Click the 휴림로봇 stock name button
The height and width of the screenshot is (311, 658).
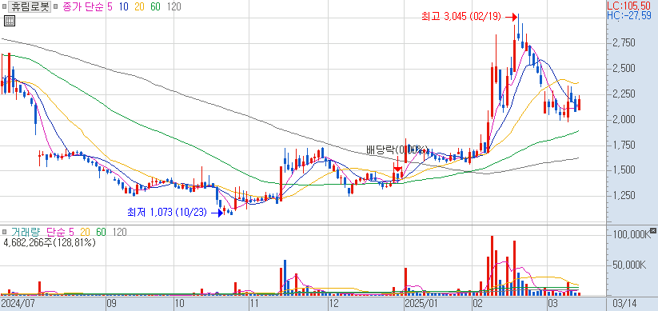pos(30,6)
